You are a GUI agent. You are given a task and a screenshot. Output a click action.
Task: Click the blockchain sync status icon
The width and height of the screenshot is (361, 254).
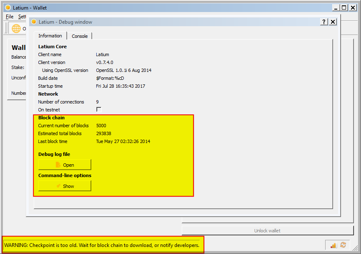tap(343, 245)
